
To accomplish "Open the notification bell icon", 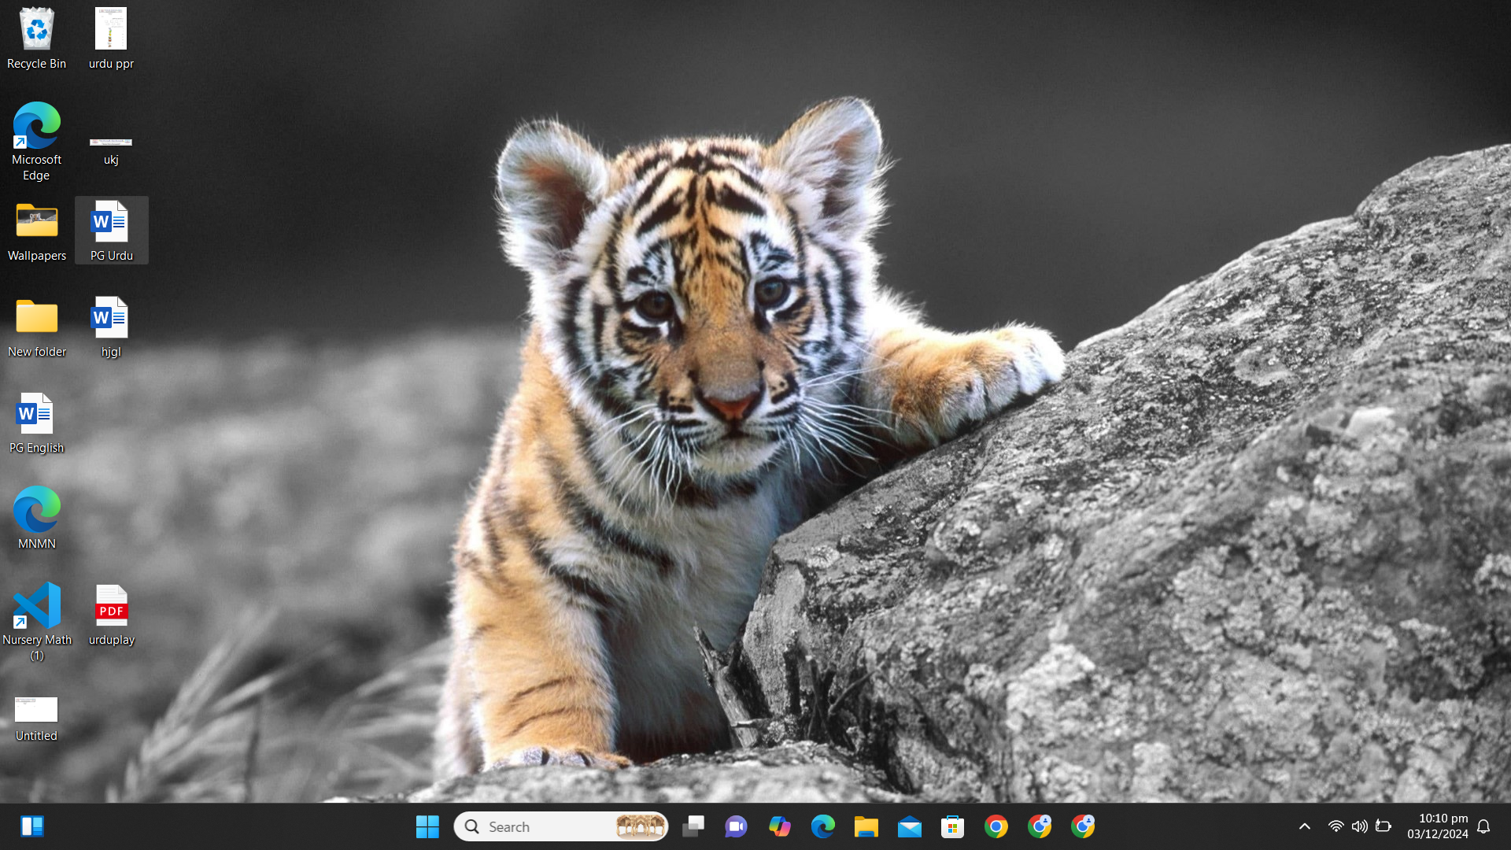I will (x=1483, y=826).
